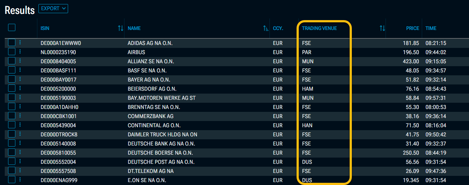
Task: Click ISIN DE000A1EWWW0
Action: tap(61, 43)
